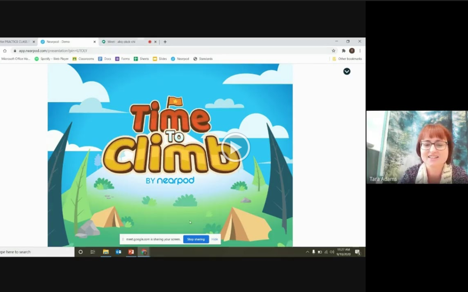Close the Nearpod - Demo tab
The height and width of the screenshot is (292, 468).
click(x=94, y=42)
